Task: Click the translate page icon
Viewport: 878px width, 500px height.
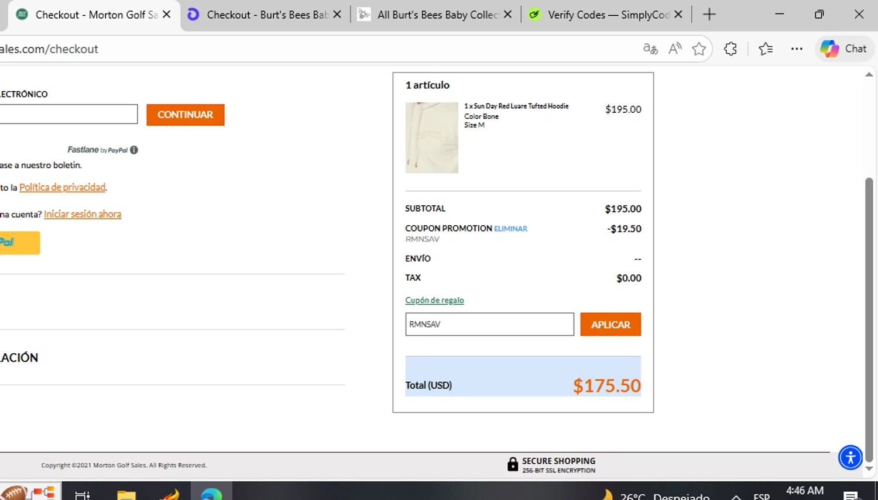Action: 650,49
